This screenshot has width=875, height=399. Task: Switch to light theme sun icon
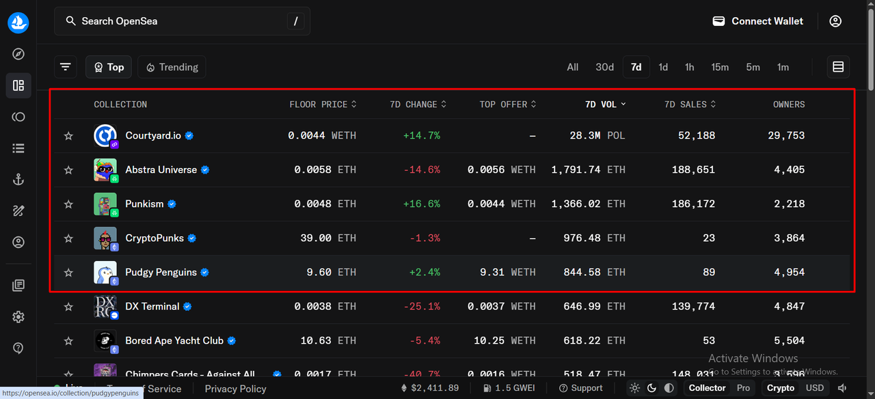[x=635, y=388]
